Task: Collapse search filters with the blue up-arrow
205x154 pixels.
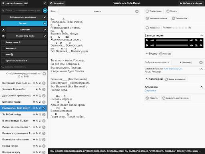Action: pyautogui.click(x=45, y=10)
